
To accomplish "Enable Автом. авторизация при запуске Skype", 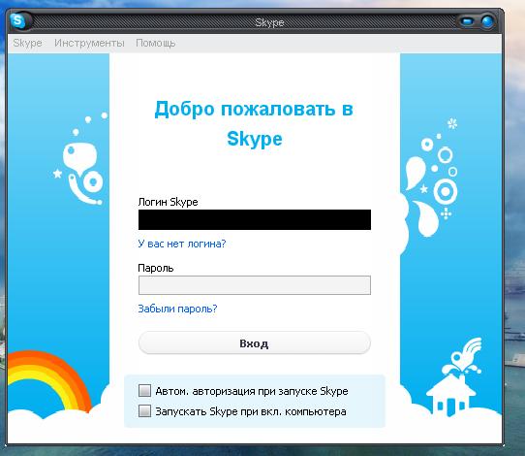I will coord(144,391).
